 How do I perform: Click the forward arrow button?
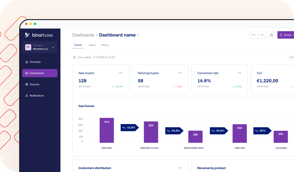[262, 35]
